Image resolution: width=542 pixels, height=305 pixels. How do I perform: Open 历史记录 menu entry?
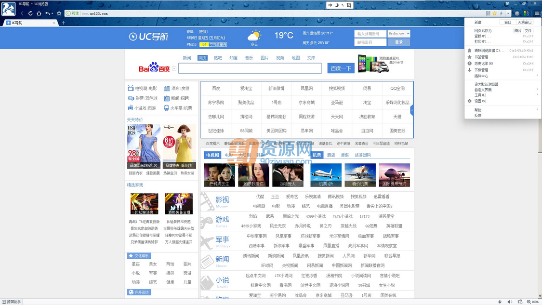tap(503, 64)
